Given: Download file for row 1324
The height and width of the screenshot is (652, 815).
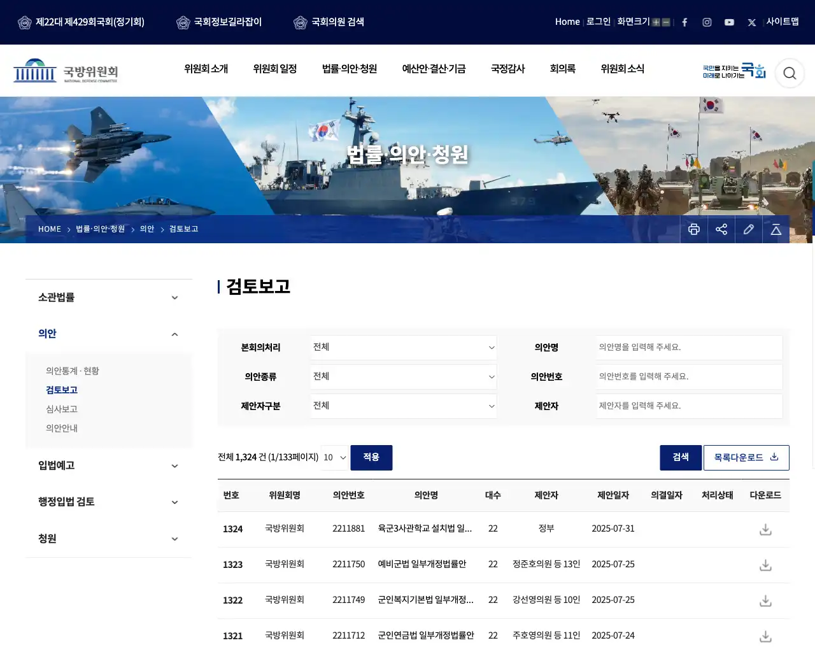Looking at the screenshot, I should pos(766,529).
